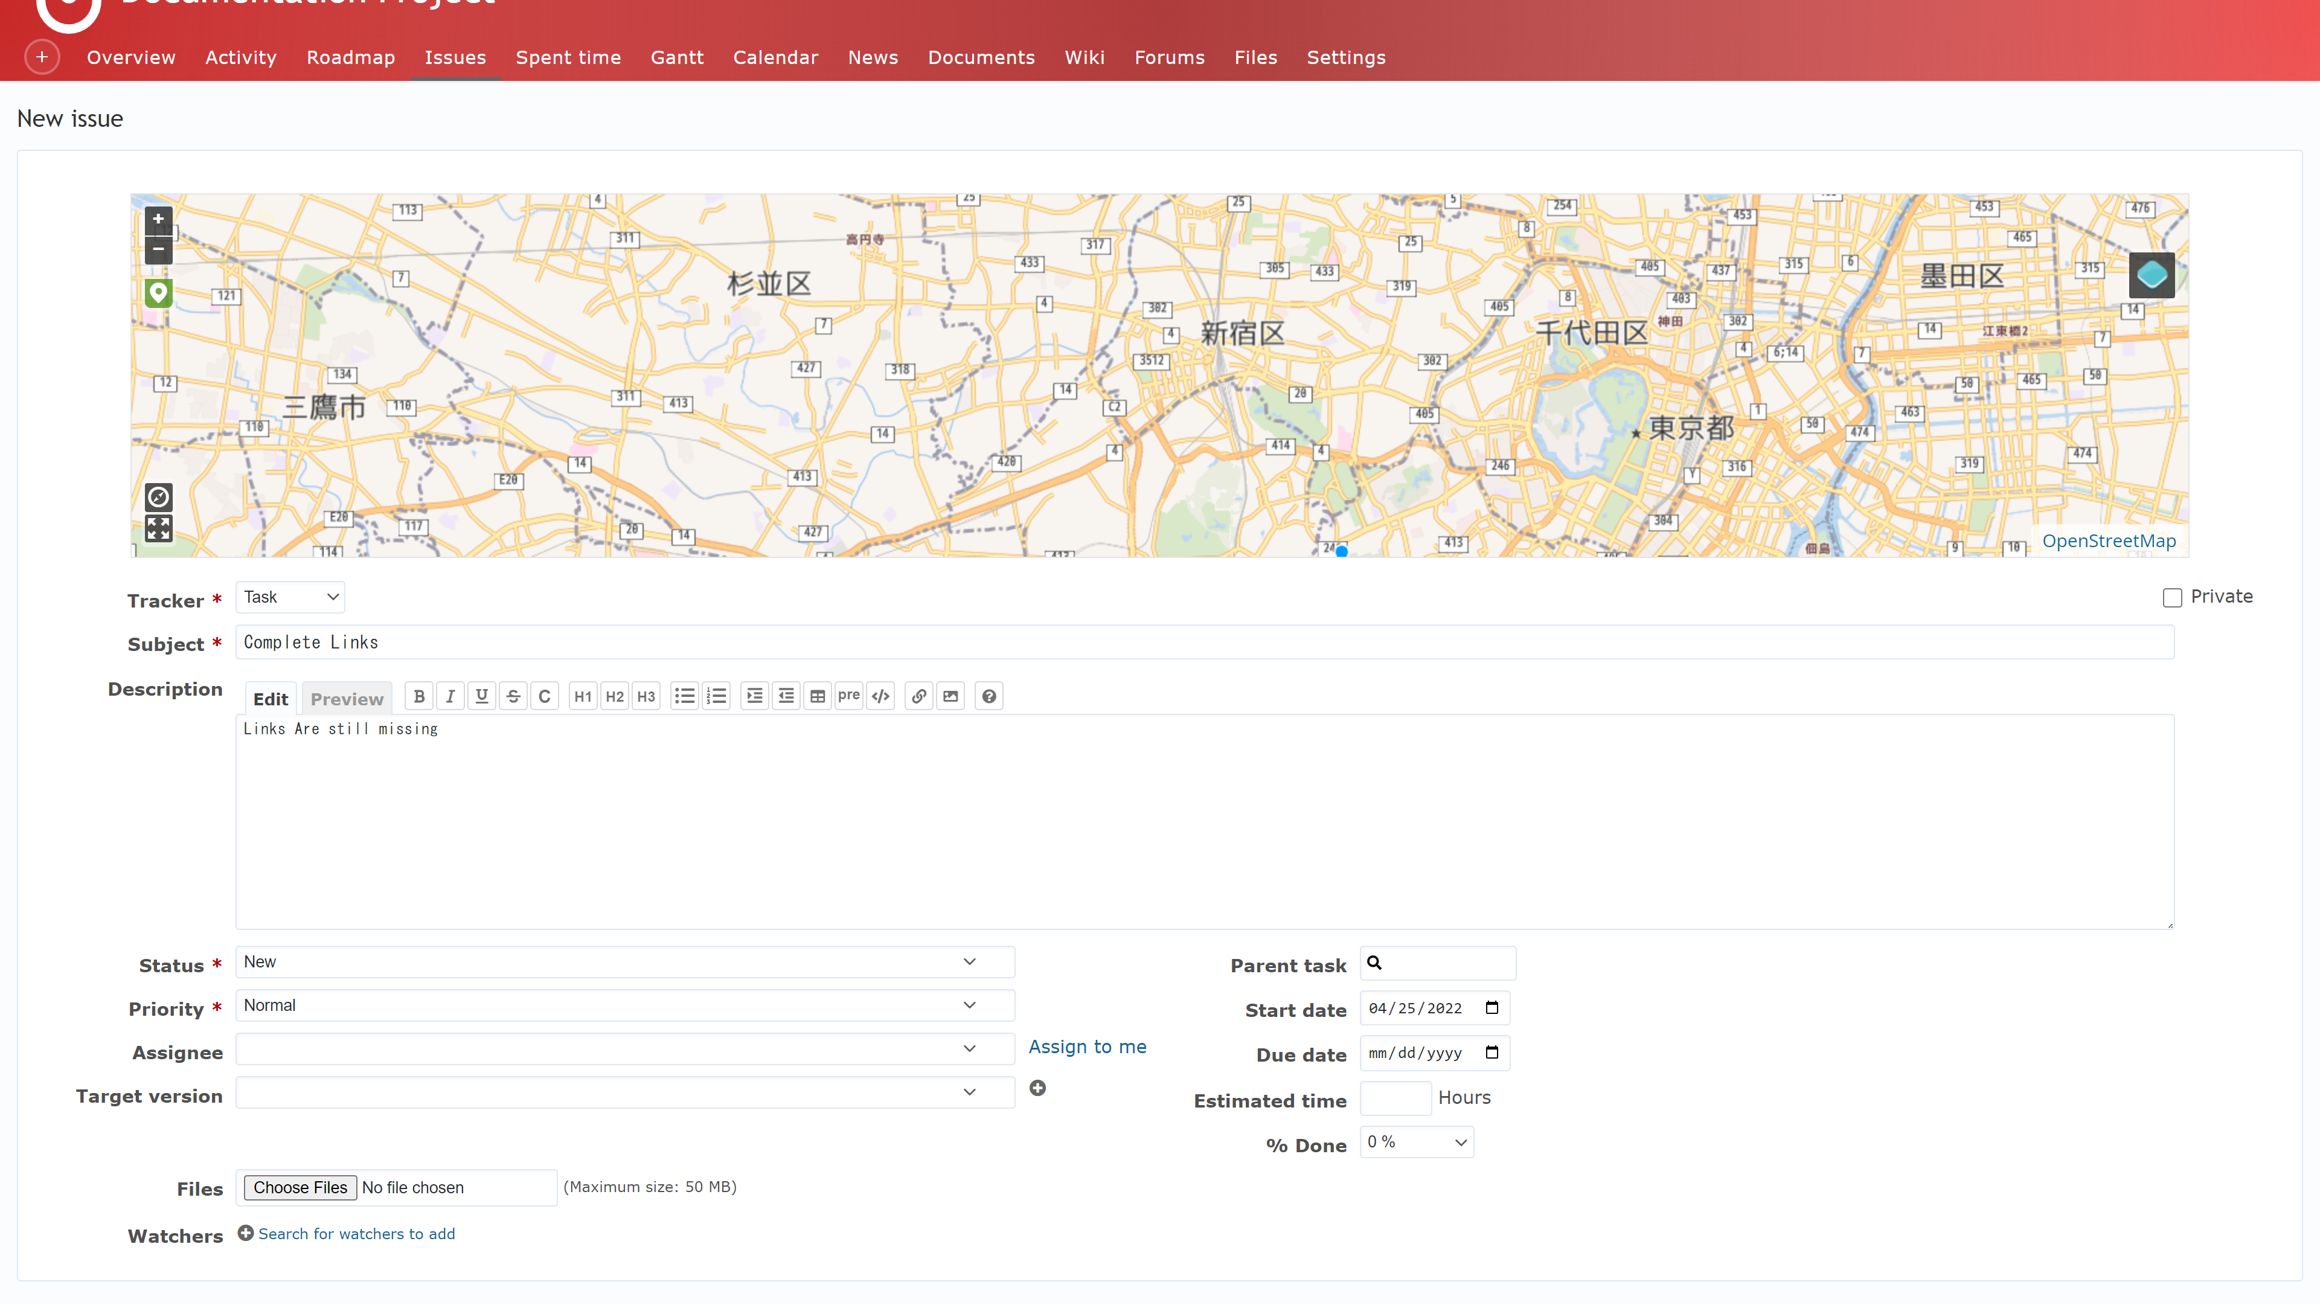
Task: Open the Overview menu item
Action: (x=130, y=57)
